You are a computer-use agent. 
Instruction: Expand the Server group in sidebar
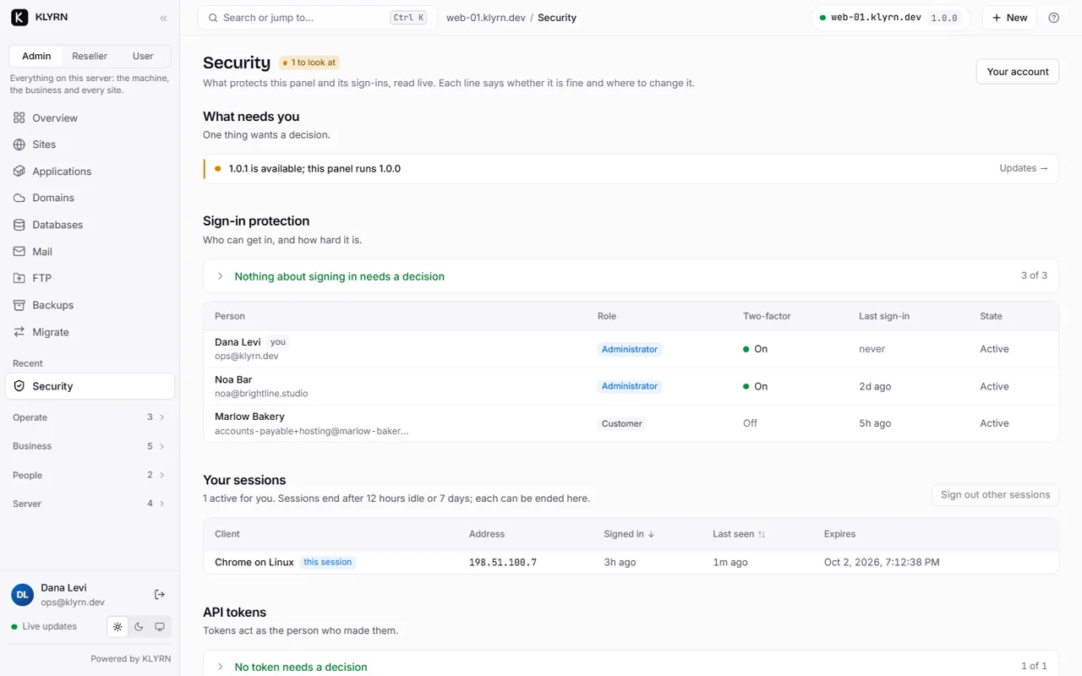(90, 504)
